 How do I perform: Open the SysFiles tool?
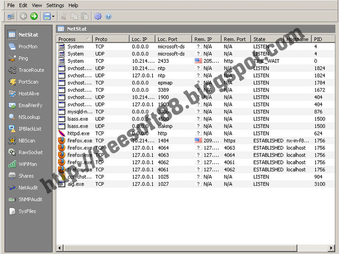23,211
